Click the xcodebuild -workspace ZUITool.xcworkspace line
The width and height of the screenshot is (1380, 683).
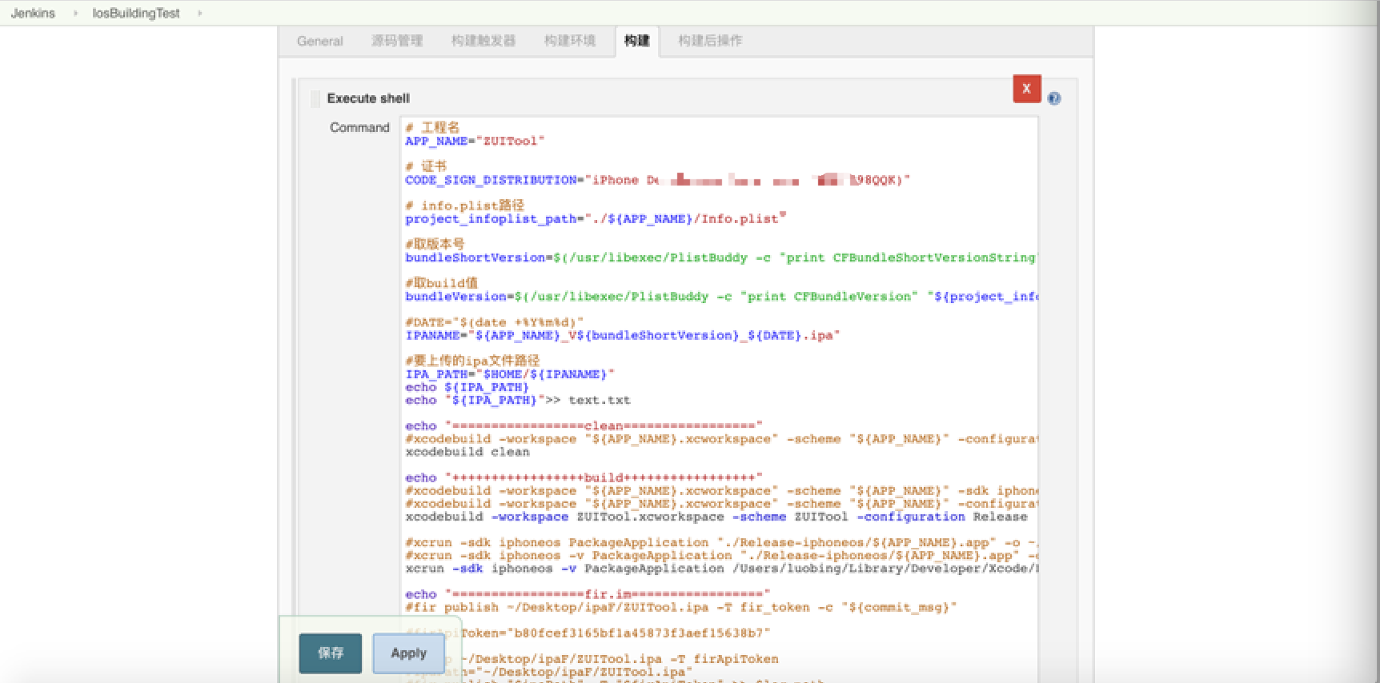click(x=716, y=517)
